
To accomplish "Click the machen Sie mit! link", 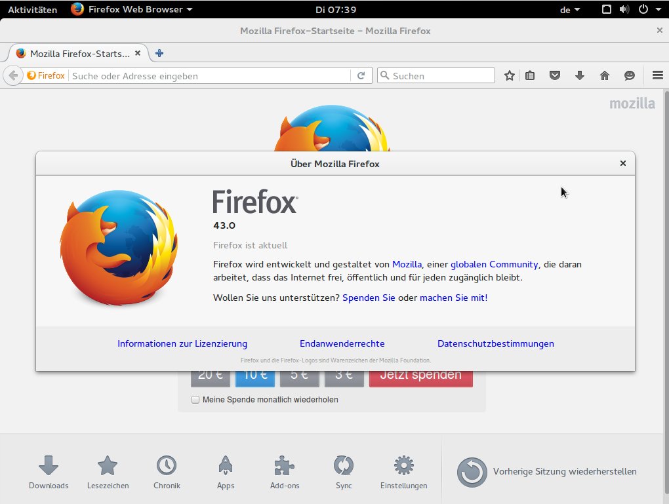I will [453, 298].
